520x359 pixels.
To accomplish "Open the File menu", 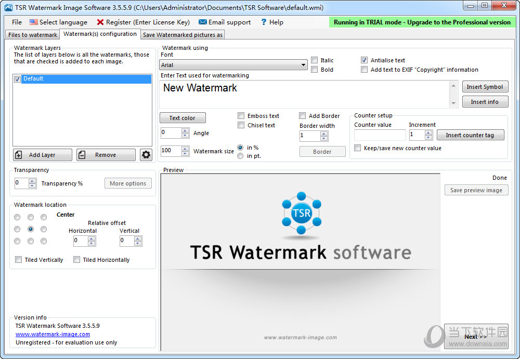I will (16, 22).
